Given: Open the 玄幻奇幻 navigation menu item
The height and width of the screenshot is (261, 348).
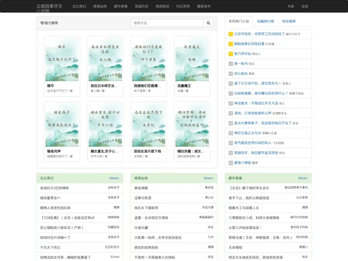Looking at the screenshot, I should [79, 6].
